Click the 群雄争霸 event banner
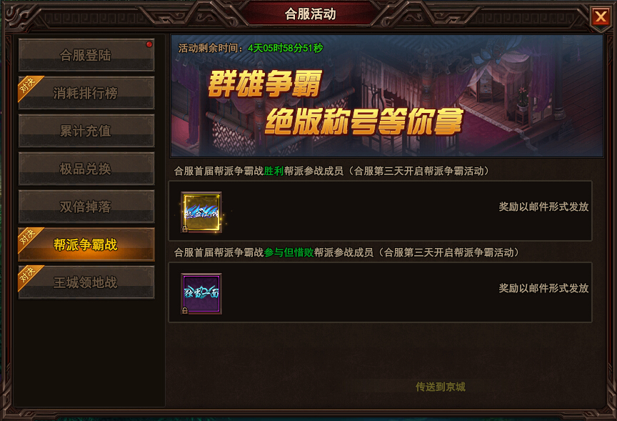This screenshot has width=617, height=421. 387,96
